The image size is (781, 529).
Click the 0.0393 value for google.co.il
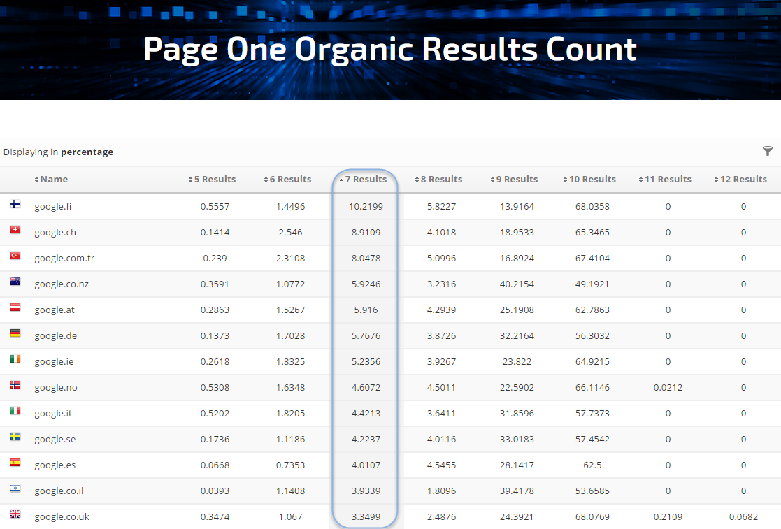[x=215, y=491]
